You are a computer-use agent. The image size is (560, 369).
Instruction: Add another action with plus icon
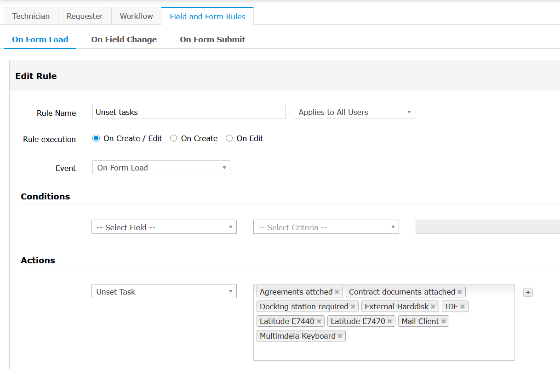(528, 292)
